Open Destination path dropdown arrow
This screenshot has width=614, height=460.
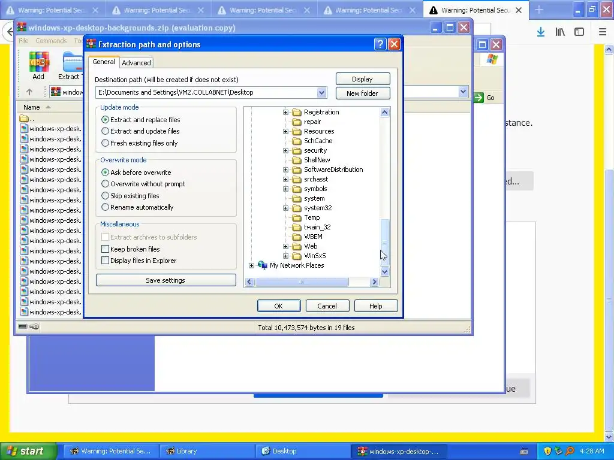(321, 93)
